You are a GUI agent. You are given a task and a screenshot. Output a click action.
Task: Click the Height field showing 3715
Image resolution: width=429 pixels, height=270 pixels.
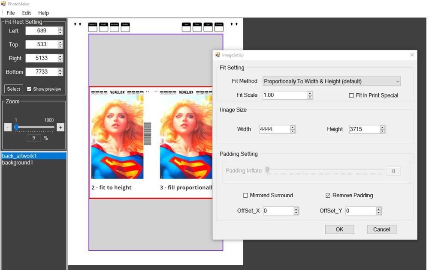coord(364,129)
